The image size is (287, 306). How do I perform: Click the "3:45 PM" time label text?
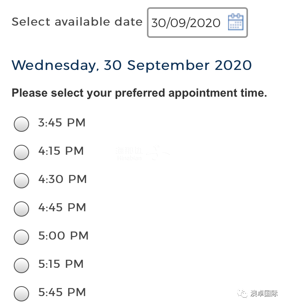coord(62,123)
